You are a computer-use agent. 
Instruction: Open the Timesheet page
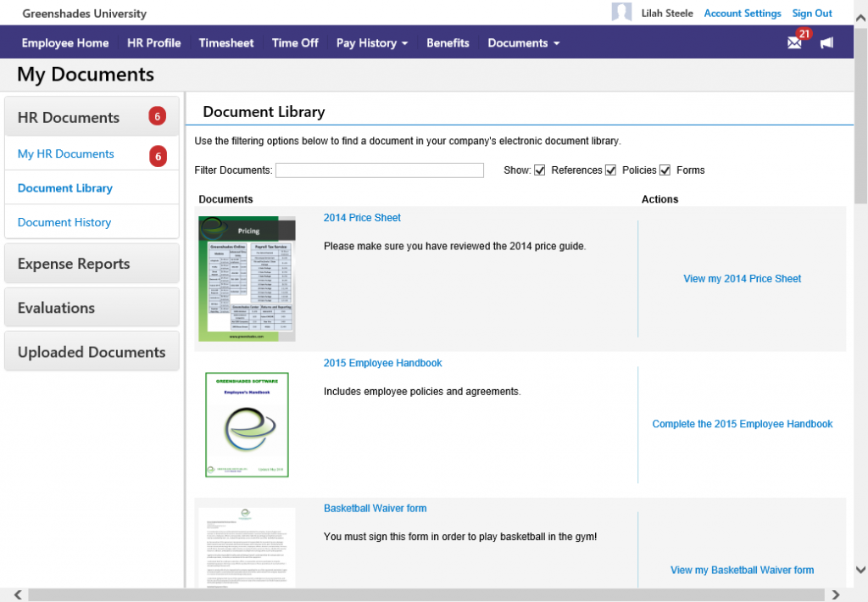(x=226, y=42)
